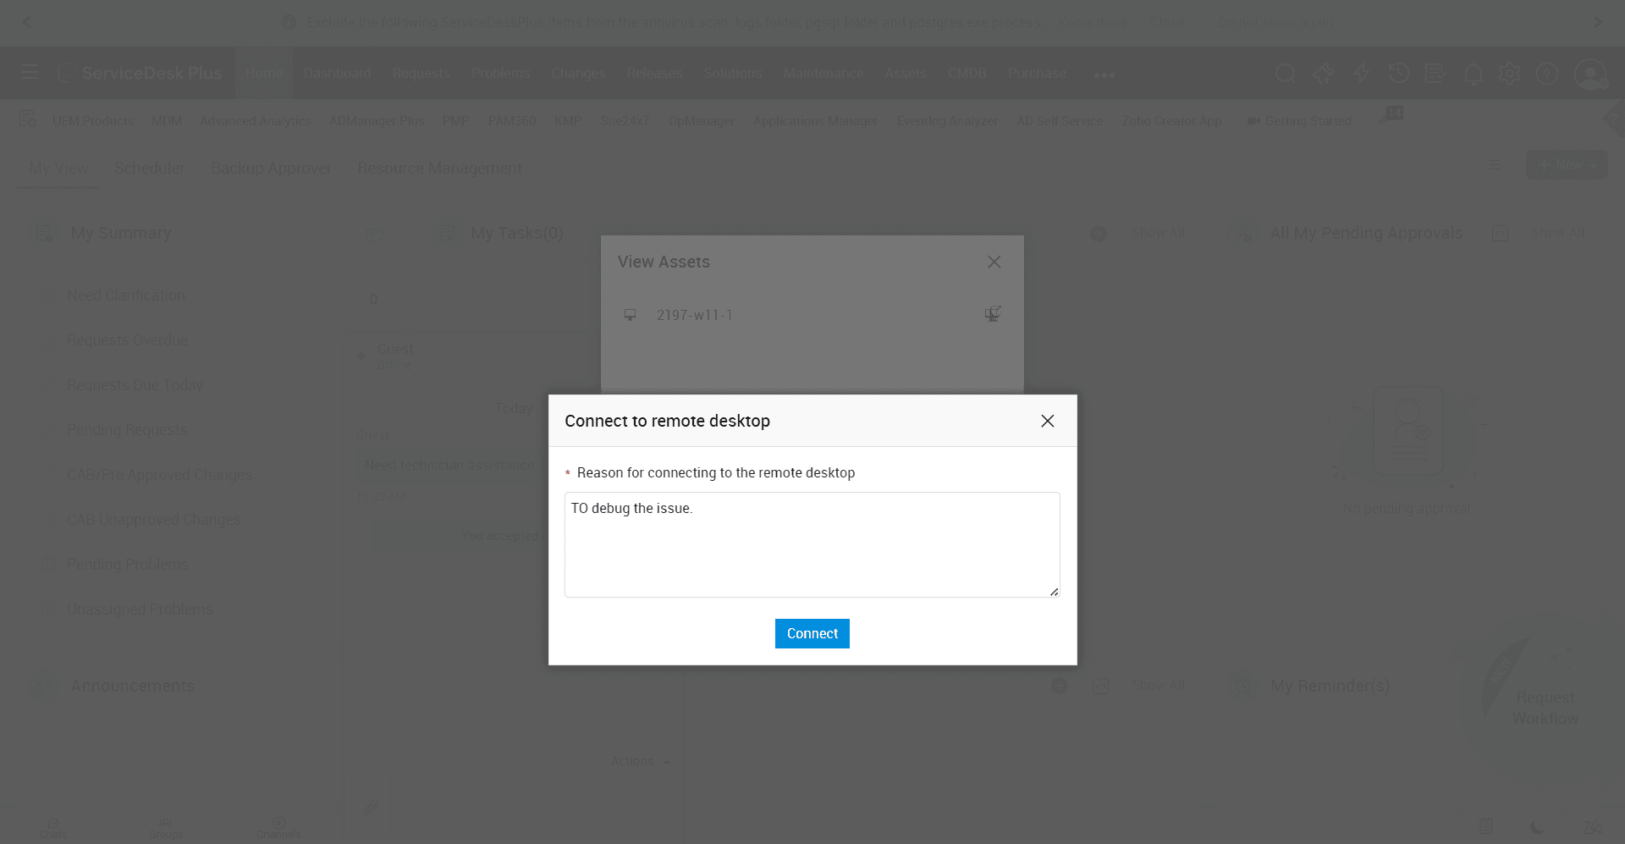Switch to the Resource Management tab
1625x844 pixels.
pyautogui.click(x=439, y=168)
